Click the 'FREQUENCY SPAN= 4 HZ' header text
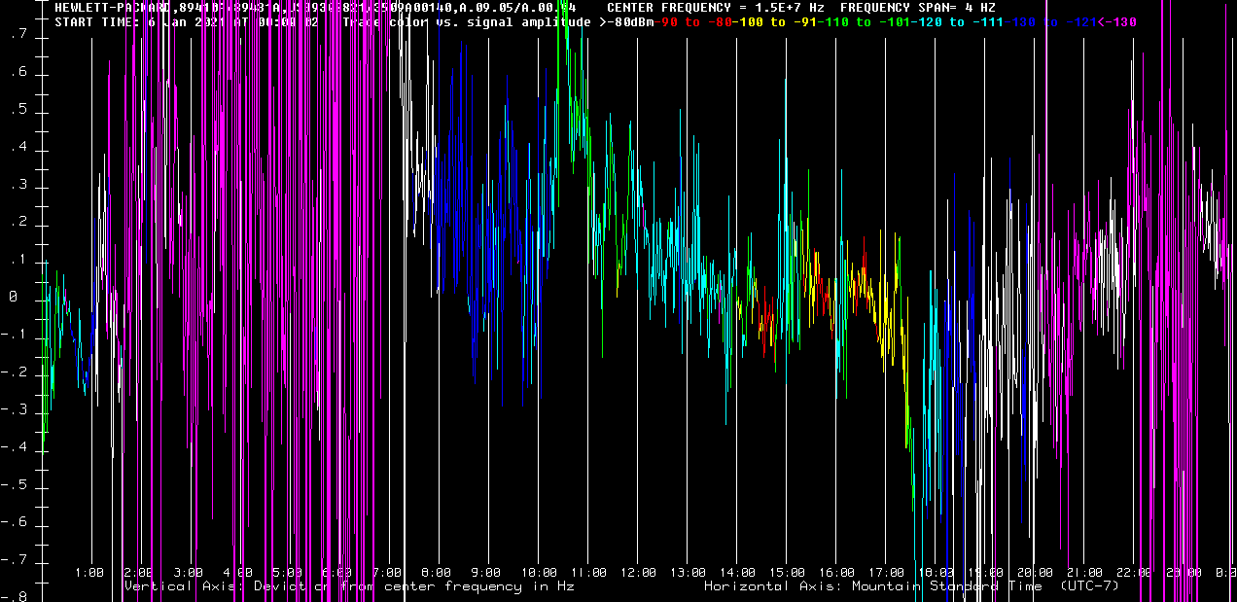Image resolution: width=1237 pixels, height=602 pixels. (x=917, y=7)
